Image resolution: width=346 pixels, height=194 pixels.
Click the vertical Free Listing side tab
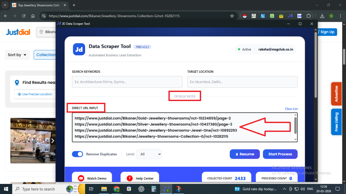pyautogui.click(x=336, y=122)
